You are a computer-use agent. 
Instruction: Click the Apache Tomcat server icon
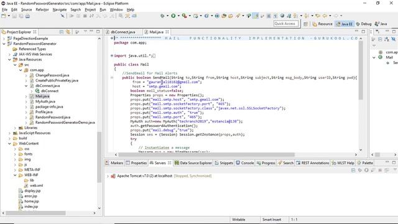tap(113, 176)
